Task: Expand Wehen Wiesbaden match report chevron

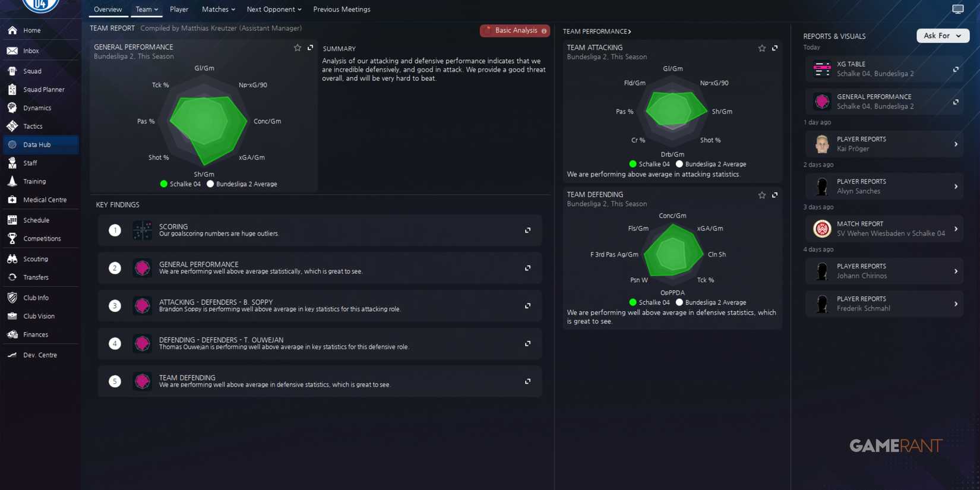Action: coord(956,229)
